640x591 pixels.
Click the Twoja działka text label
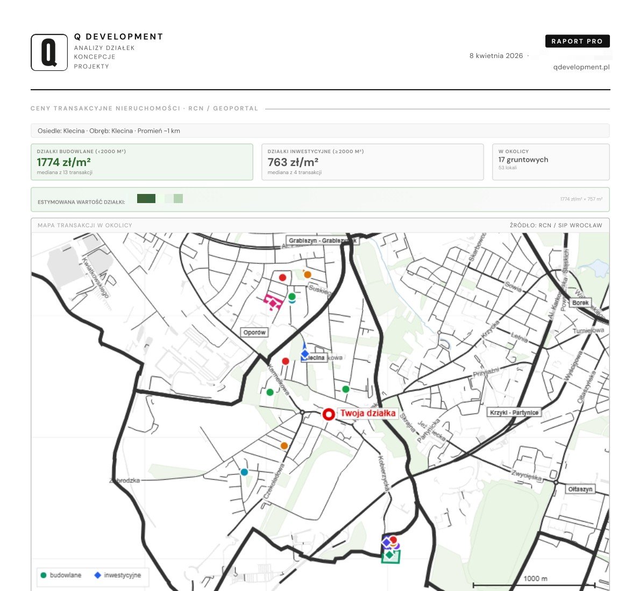(x=368, y=413)
